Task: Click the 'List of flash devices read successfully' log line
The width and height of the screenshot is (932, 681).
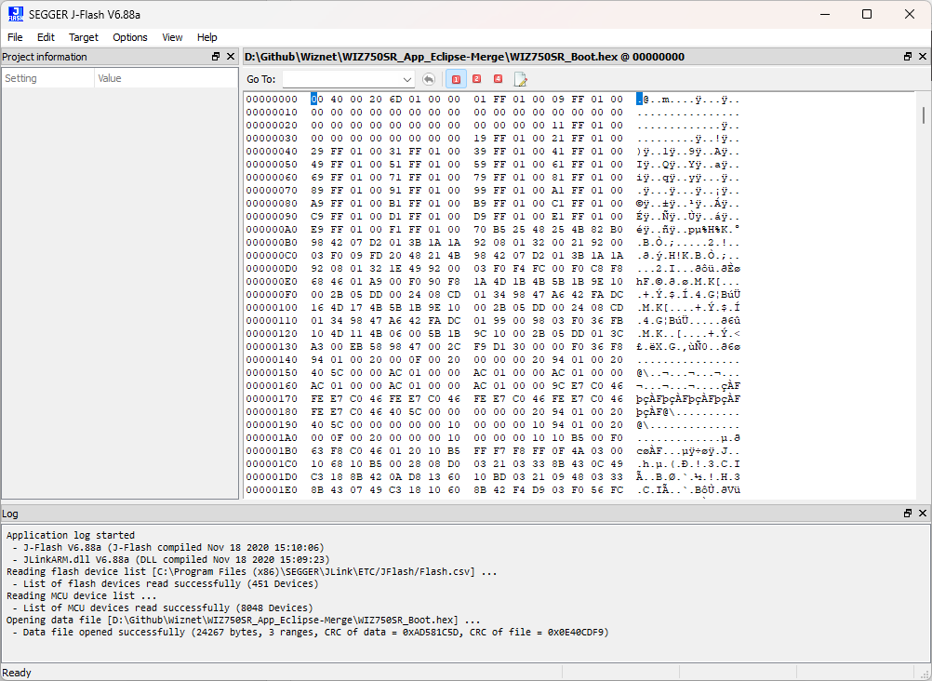Action: pyautogui.click(x=166, y=584)
